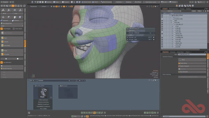Uncheck the Show Weights checkbox

click(x=2, y=29)
